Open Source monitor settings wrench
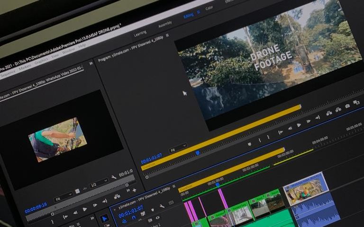The width and height of the screenshot is (364, 227). (x=114, y=177)
